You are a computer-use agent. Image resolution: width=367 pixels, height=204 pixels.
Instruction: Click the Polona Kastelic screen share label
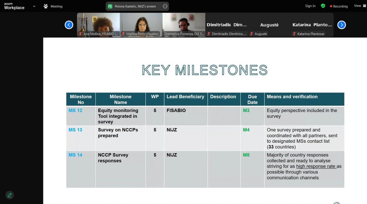[135, 6]
